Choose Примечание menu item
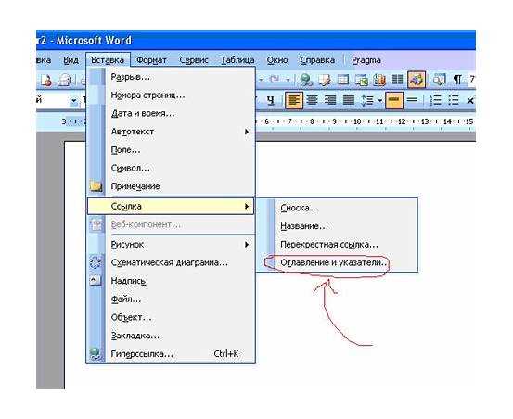The image size is (513, 419). 171,186
